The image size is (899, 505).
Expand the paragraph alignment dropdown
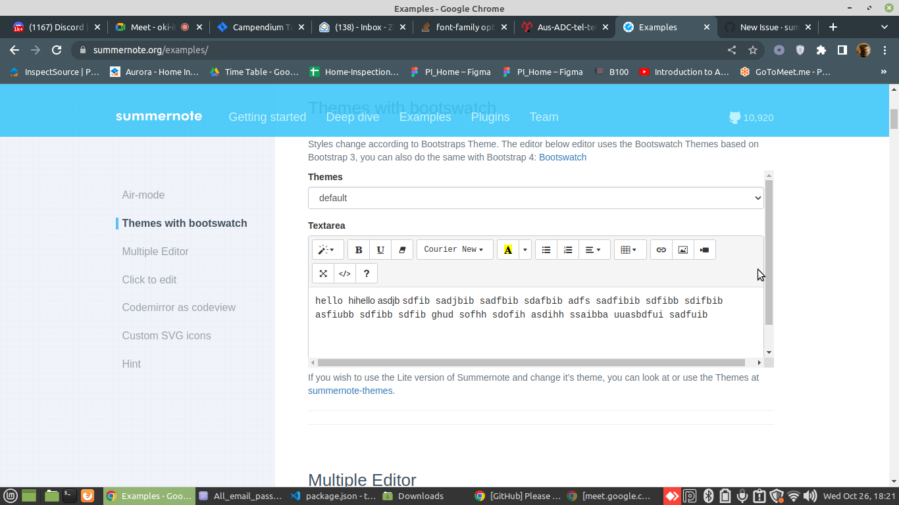coord(590,249)
